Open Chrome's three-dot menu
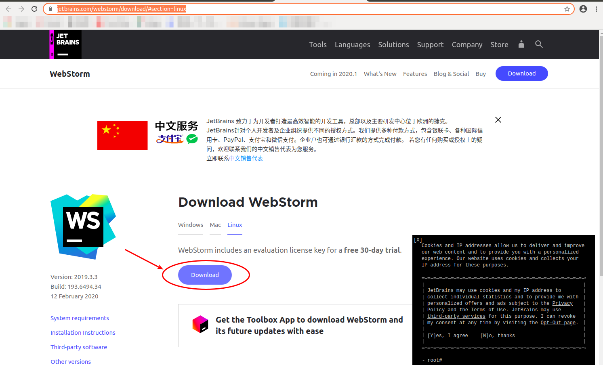Viewport: 603px width, 365px height. point(597,8)
